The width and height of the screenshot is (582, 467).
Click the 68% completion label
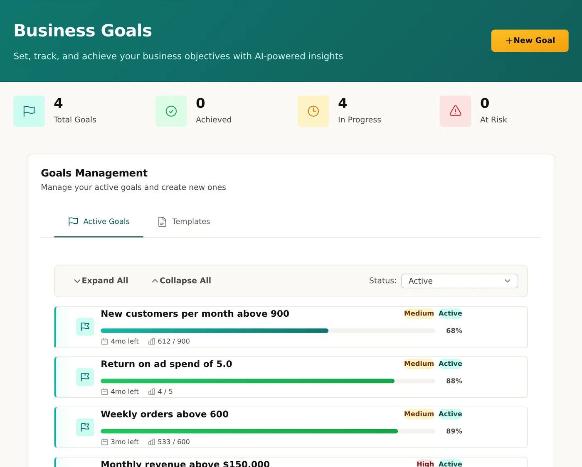tap(454, 331)
